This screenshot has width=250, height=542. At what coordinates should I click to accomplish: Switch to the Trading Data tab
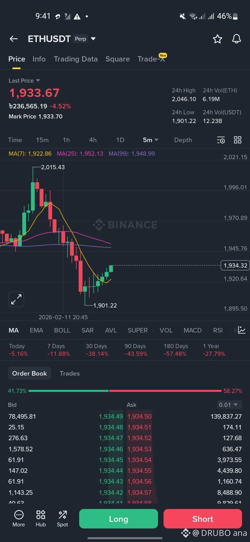tap(76, 59)
